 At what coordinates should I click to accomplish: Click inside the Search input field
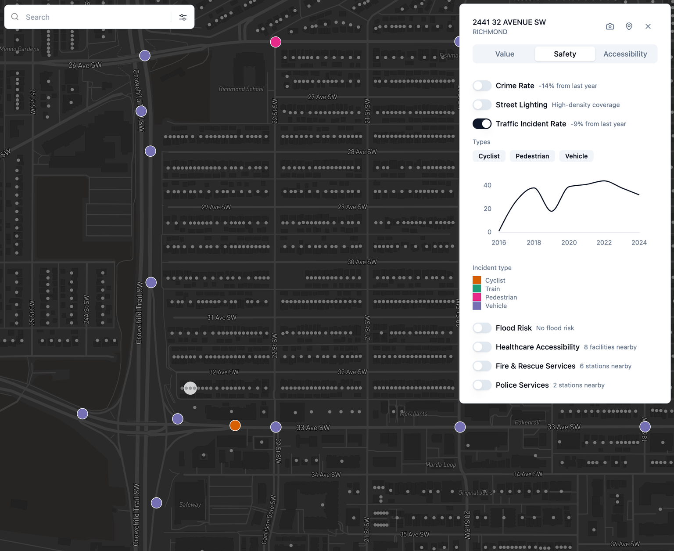88,17
